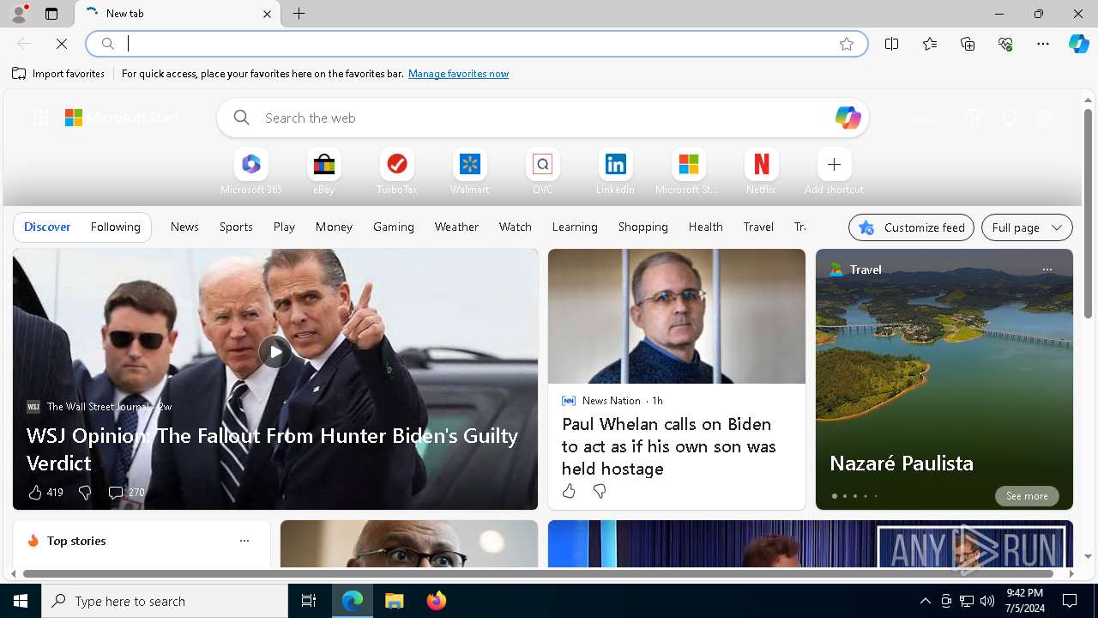
Task: Click the Copilot icon in search box
Action: coord(848,118)
